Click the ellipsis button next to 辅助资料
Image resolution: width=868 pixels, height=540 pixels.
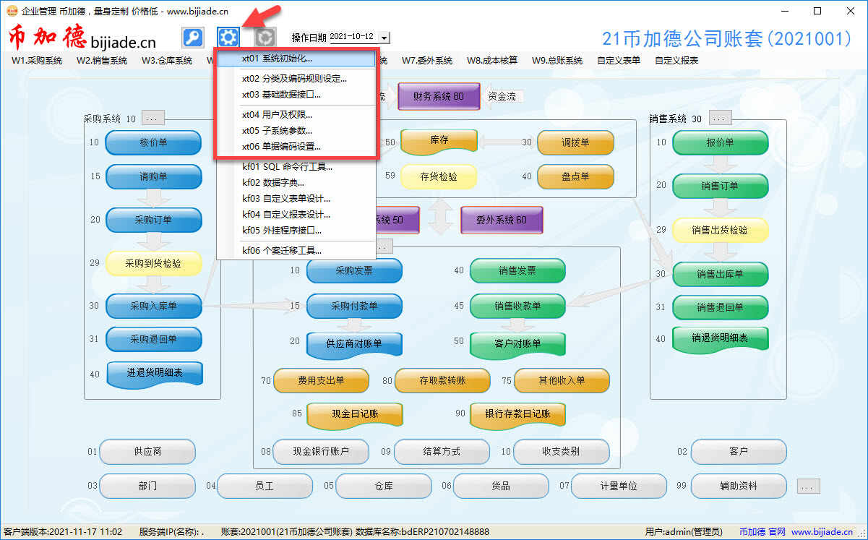click(x=809, y=486)
